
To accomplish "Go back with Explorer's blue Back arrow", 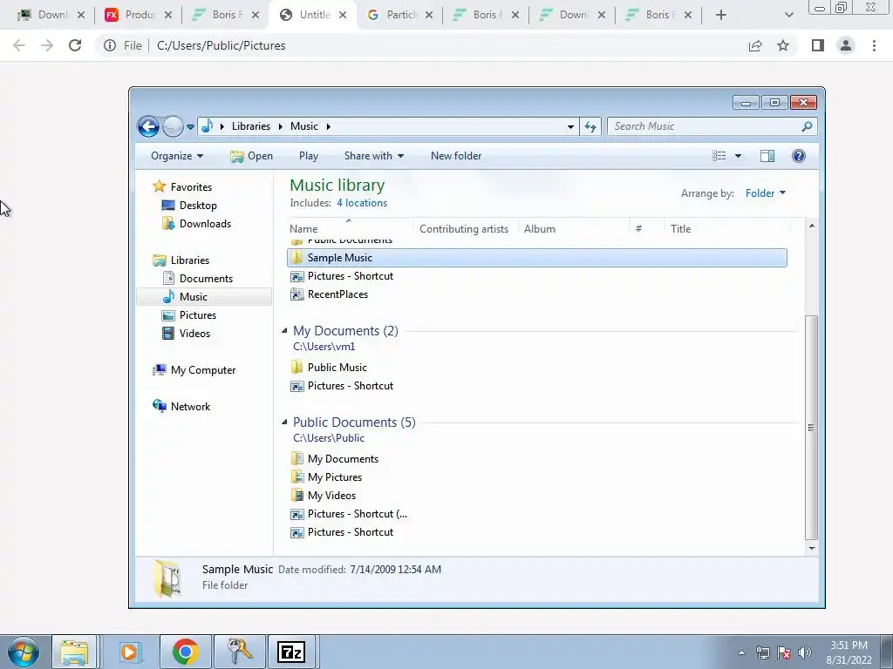I will click(x=148, y=126).
